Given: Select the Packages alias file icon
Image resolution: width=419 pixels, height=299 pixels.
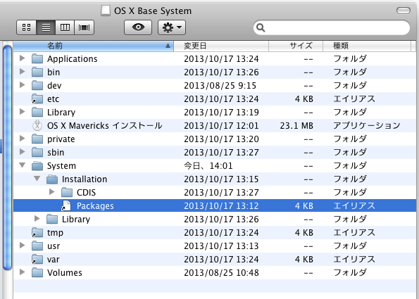Looking at the screenshot, I should (66, 205).
